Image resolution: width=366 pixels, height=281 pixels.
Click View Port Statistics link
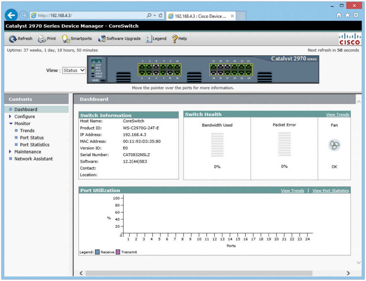pos(331,191)
